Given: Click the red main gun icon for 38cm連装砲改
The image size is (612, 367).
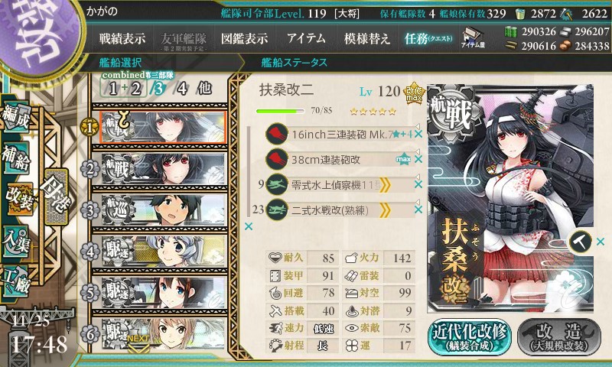Looking at the screenshot, I should 277,159.
